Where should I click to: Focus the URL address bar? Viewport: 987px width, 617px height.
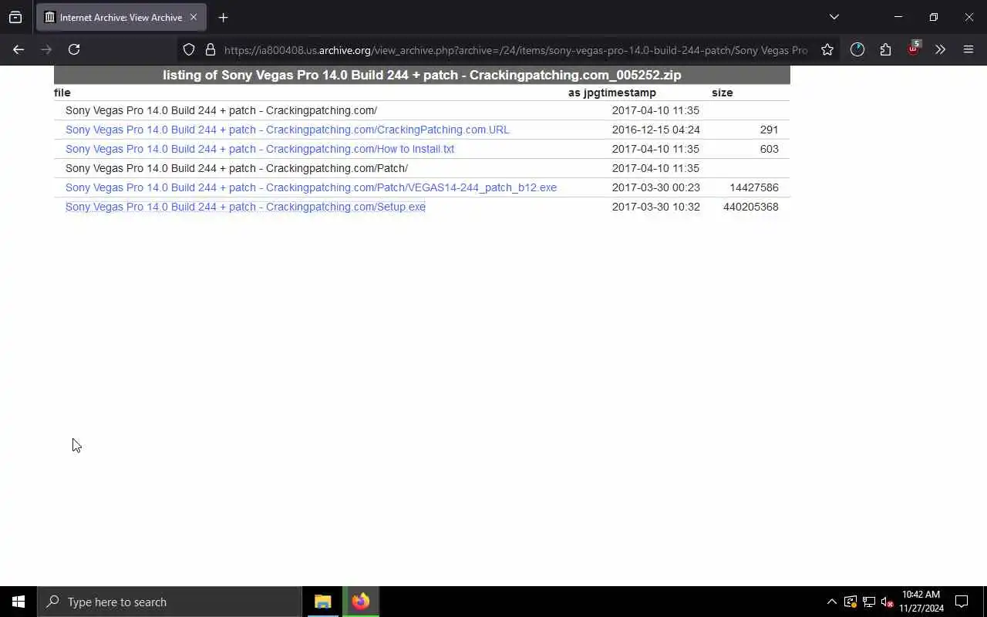pos(515,50)
